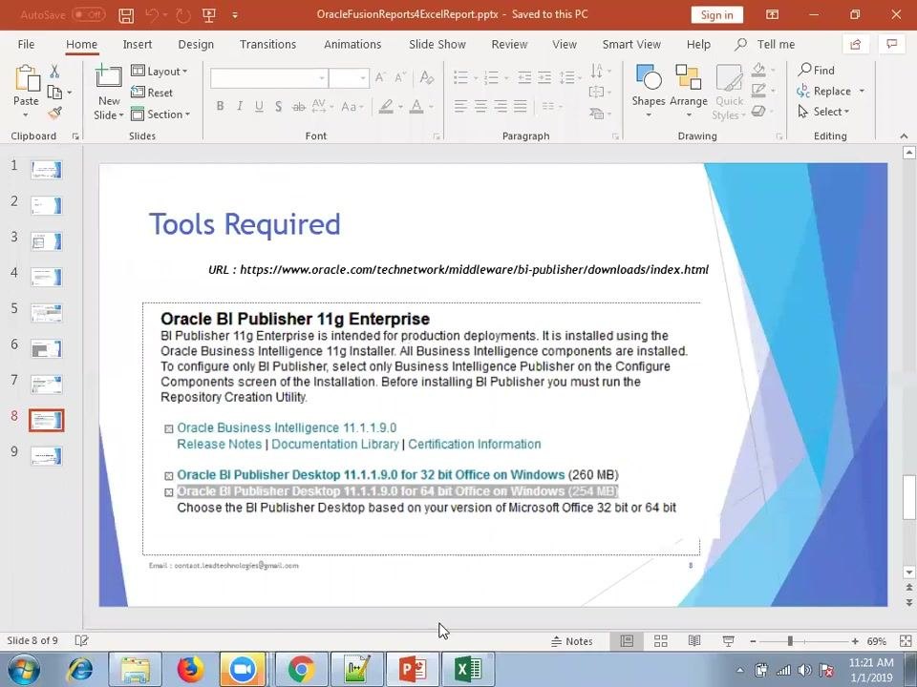Align text left toggle
The height and width of the screenshot is (687, 917).
(460, 106)
